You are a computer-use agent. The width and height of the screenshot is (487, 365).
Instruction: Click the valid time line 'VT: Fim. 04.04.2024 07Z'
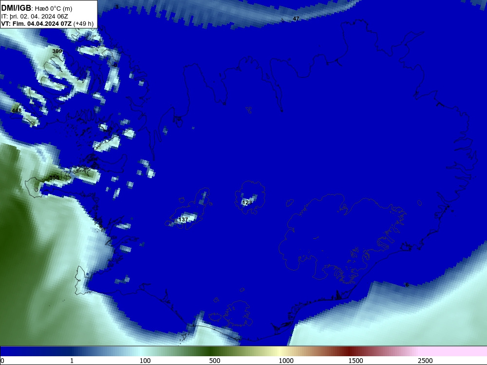[x=37, y=23]
